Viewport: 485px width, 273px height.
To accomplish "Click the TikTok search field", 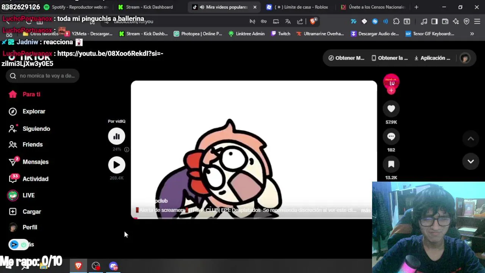I will pyautogui.click(x=42, y=76).
